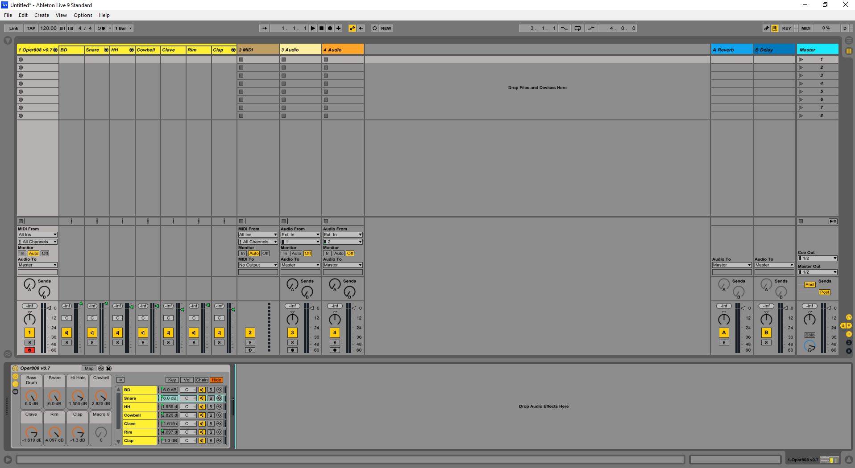Viewport: 855px width, 468px height.
Task: Solo the Cowbell chain in the chain list
Action: click(211, 415)
